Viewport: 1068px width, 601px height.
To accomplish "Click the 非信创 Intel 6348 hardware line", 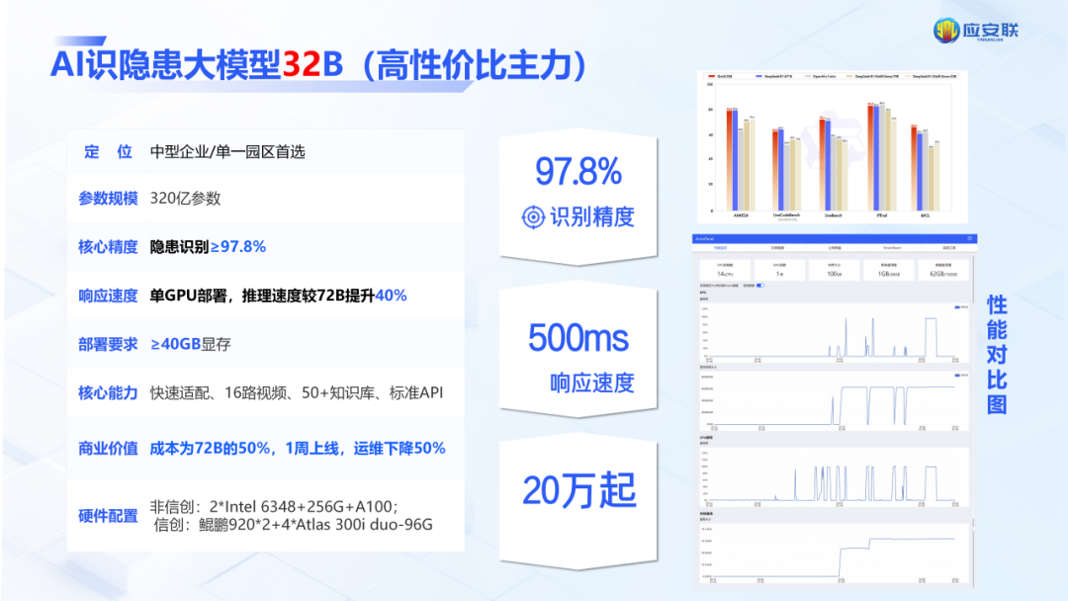I will 274,506.
